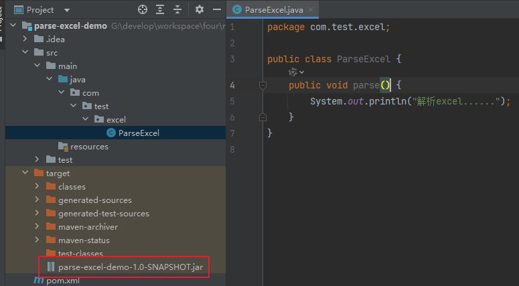Image resolution: width=519 pixels, height=286 pixels.
Task: Collapse the test package under com
Action: coord(74,106)
